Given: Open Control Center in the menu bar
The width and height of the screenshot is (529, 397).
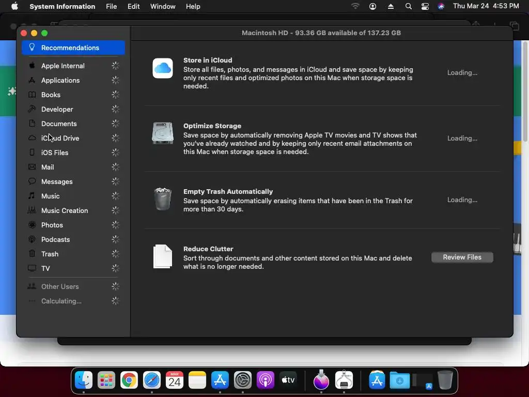Looking at the screenshot, I should pyautogui.click(x=425, y=6).
